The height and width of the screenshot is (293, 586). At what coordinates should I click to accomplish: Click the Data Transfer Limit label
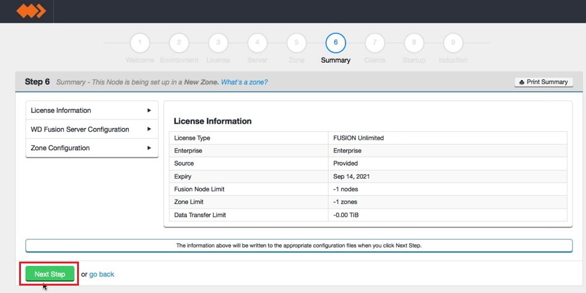[x=200, y=215]
